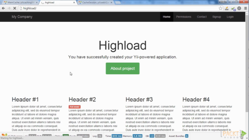Open the Home nav item
Image resolution: width=249 pixels, height=140 pixels.
click(167, 17)
